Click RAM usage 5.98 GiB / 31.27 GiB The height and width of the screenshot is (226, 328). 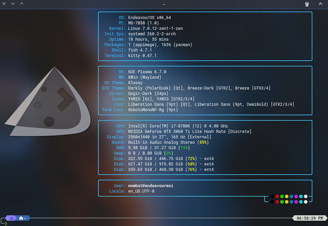[x=152, y=148]
